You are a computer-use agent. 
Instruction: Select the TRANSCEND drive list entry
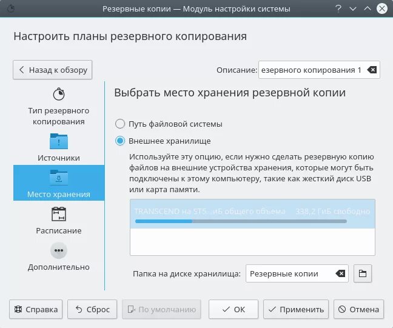pos(252,214)
